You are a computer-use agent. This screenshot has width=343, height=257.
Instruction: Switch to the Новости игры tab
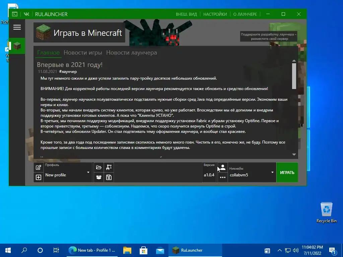83,53
